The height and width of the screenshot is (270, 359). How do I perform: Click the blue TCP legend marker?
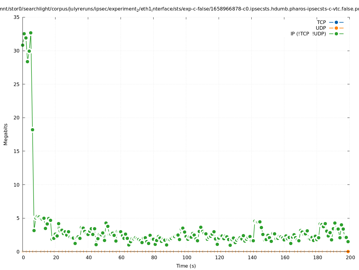pos(336,22)
